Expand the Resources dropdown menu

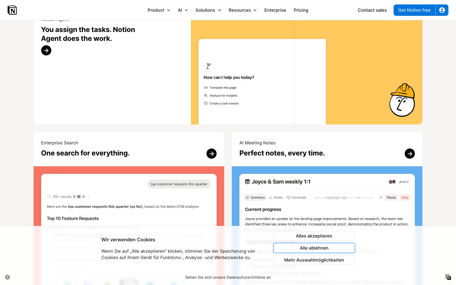[x=243, y=10]
